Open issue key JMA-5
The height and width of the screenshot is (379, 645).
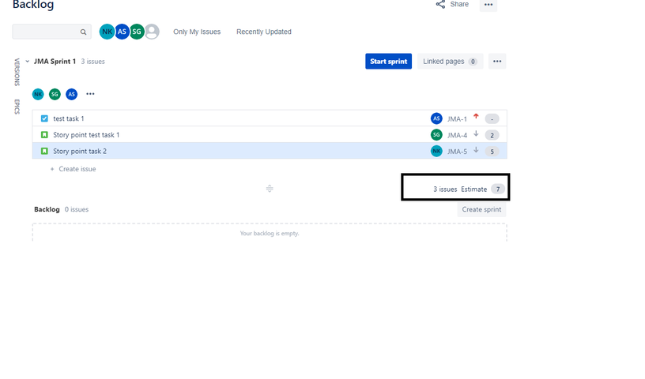pyautogui.click(x=457, y=152)
